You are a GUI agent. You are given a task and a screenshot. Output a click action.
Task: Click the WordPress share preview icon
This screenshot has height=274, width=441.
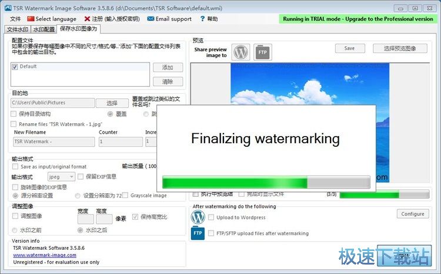click(240, 52)
